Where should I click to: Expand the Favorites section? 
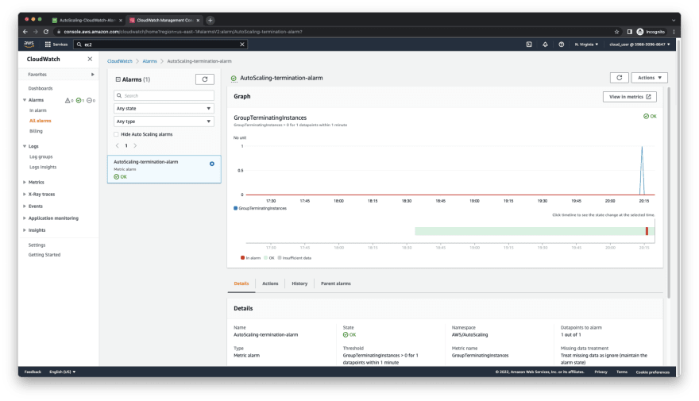[x=93, y=75]
